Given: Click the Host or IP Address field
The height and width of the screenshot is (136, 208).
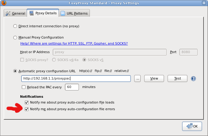Looking at the screenshot, I should pos(110,52).
